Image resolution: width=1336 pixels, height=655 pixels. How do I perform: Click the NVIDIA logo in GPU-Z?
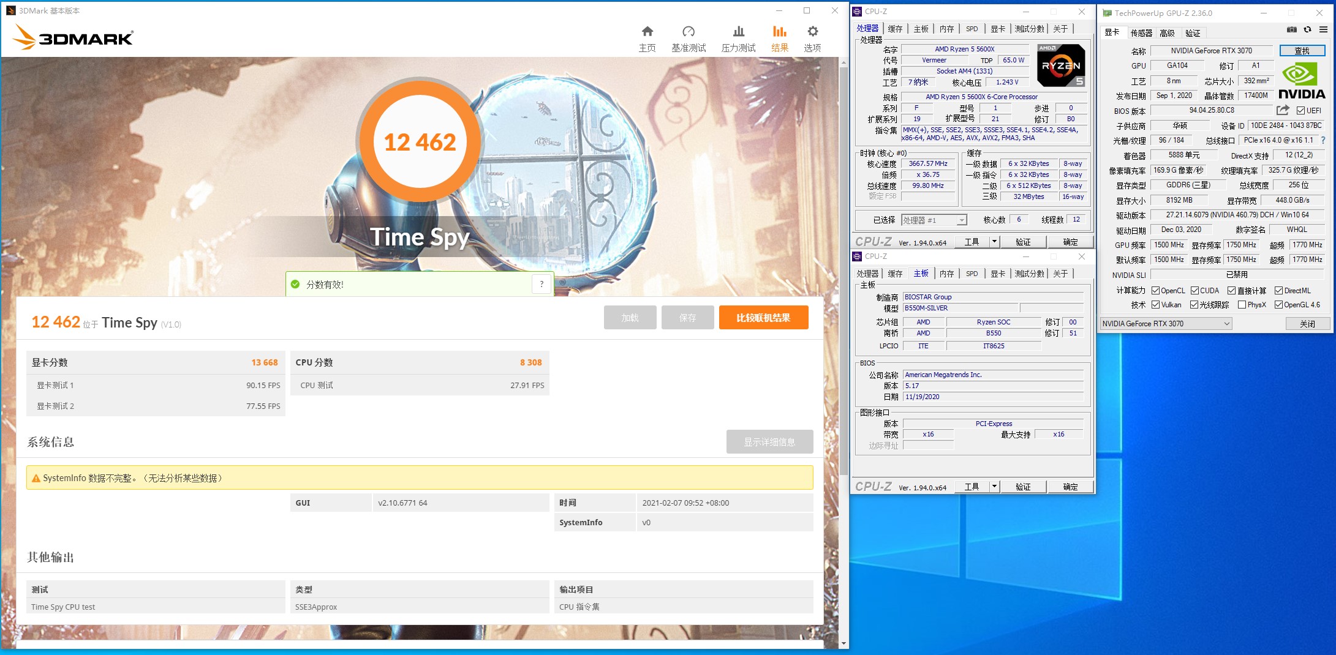click(1302, 82)
